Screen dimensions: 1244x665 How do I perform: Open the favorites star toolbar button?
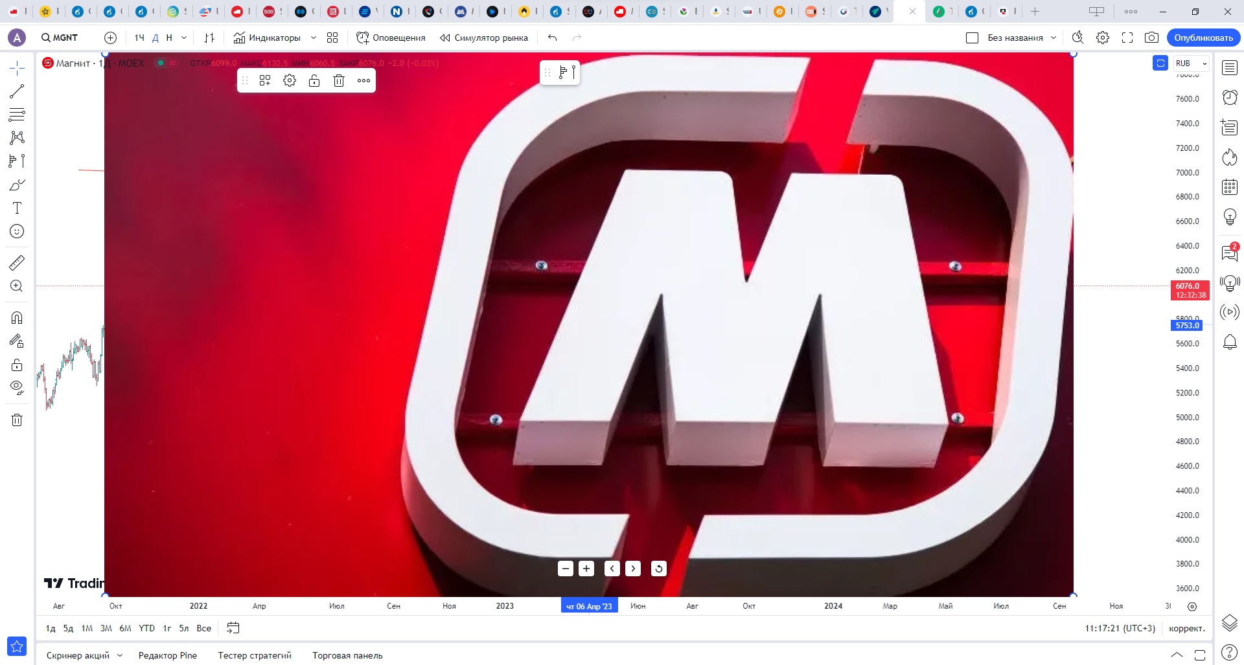[17, 646]
